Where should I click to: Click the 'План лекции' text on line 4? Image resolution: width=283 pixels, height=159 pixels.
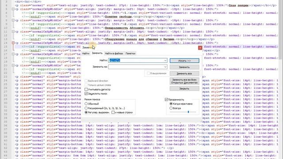click(x=238, y=5)
